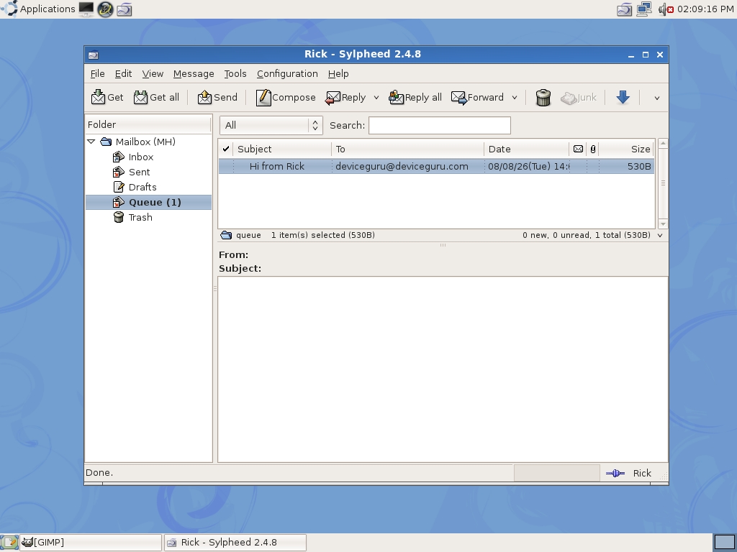The width and height of the screenshot is (737, 552).
Task: Click the message list scrollbar down arrow
Action: 663,224
